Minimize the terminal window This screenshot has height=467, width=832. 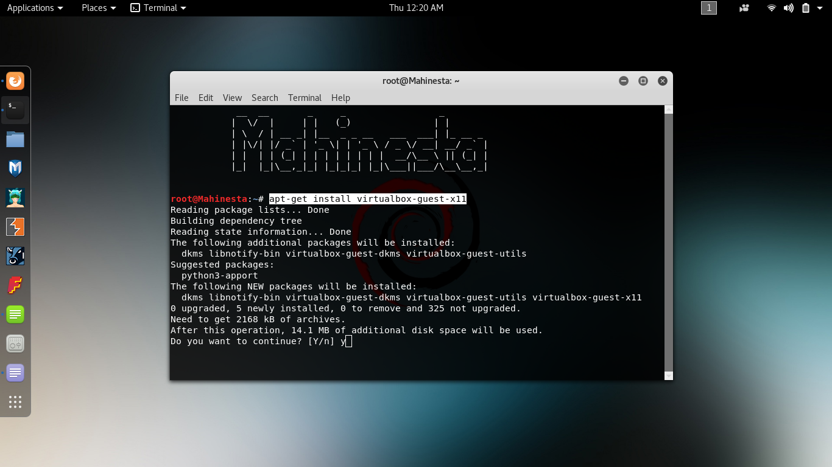coord(624,81)
